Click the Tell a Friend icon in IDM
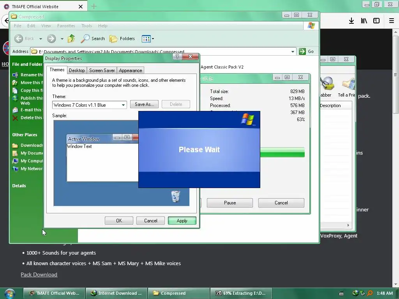Viewport: 399px width, 299px height. [349, 84]
